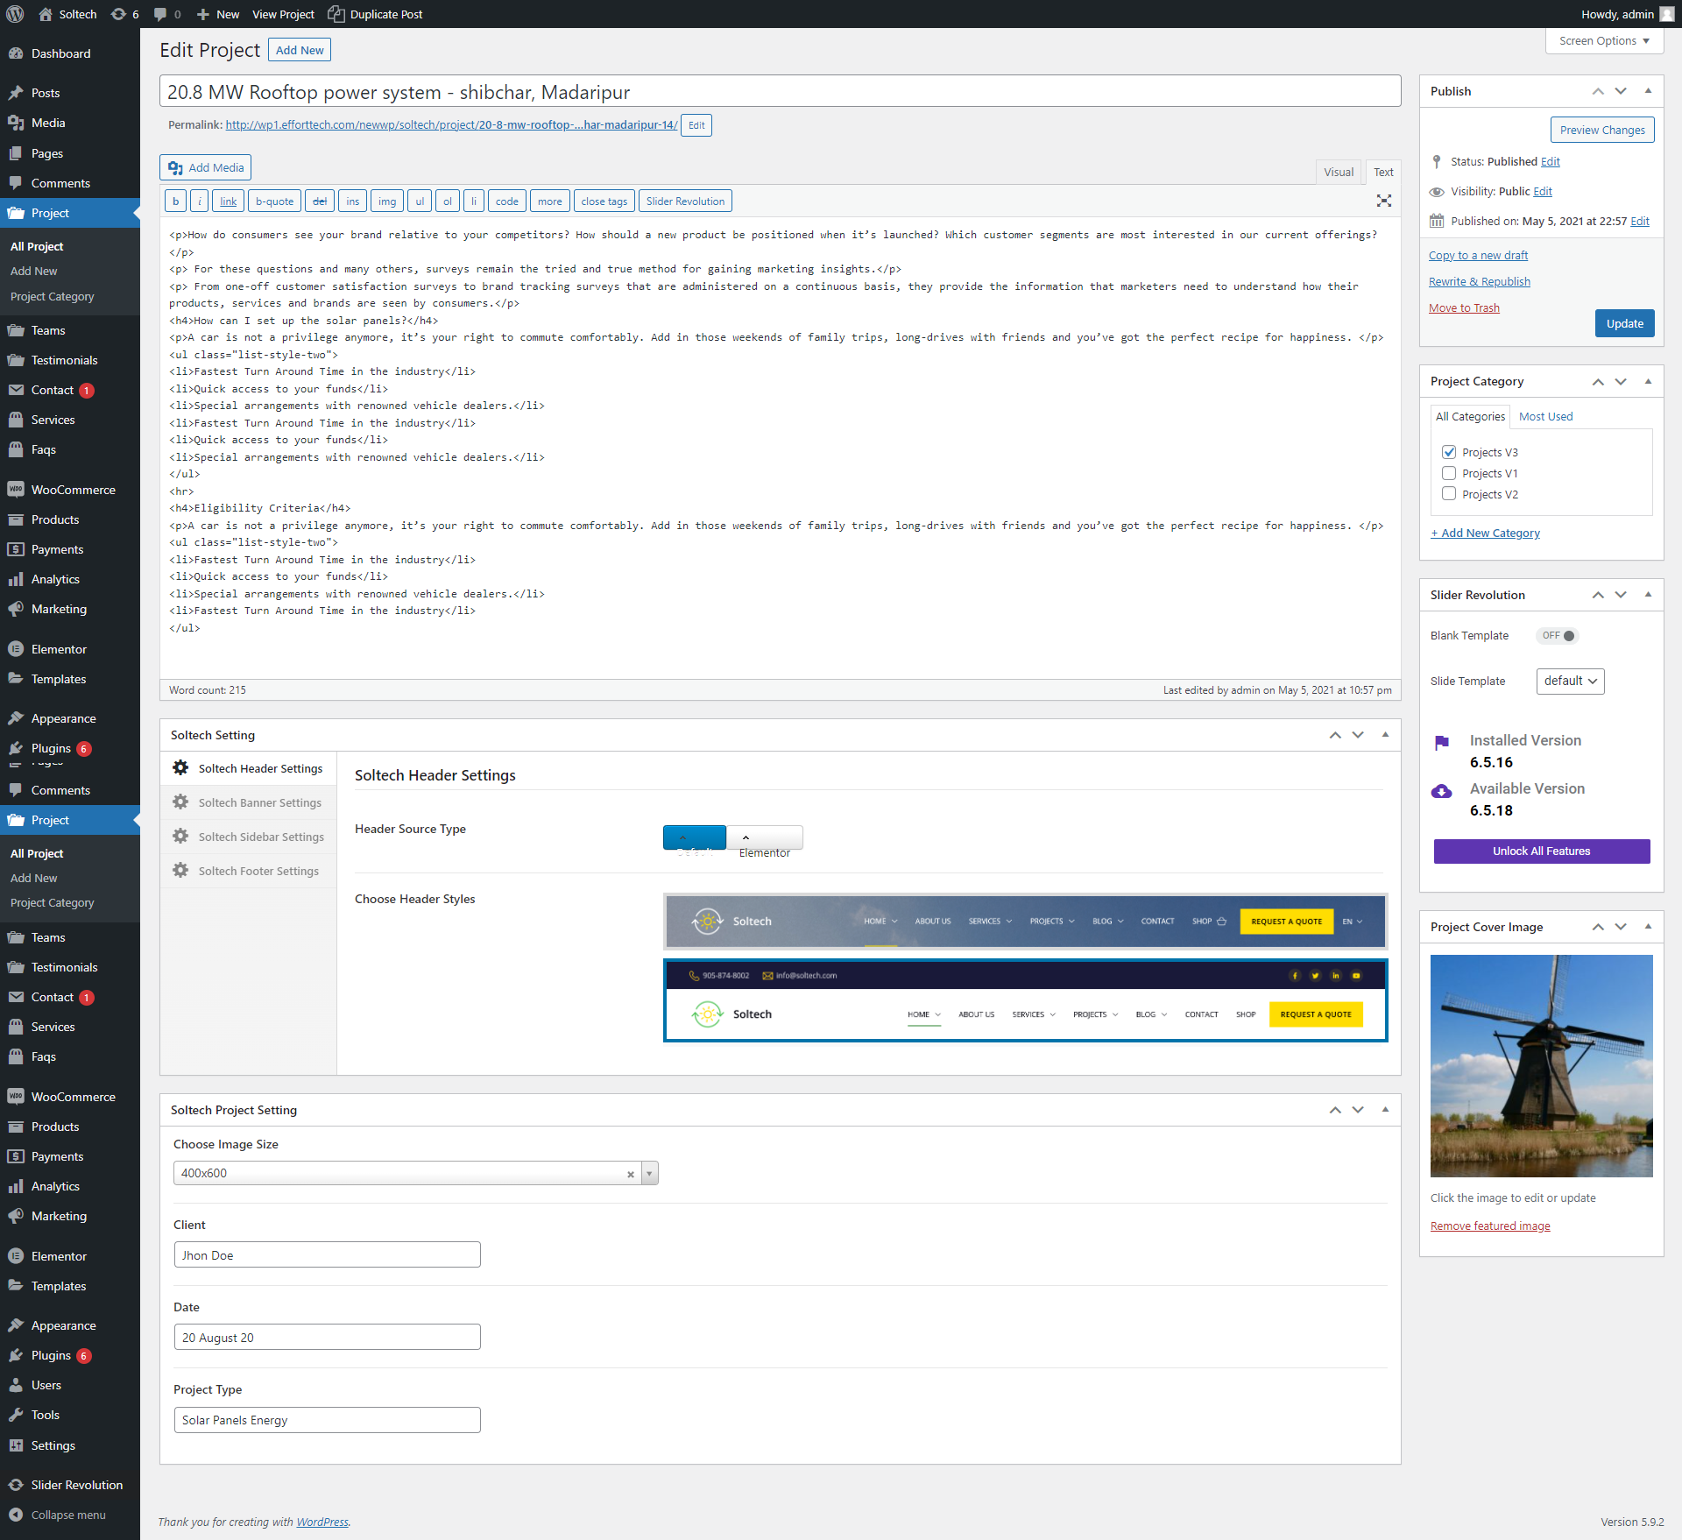Image resolution: width=1682 pixels, height=1540 pixels.
Task: Click the Slider Revolution sidebar icon
Action: click(16, 1485)
